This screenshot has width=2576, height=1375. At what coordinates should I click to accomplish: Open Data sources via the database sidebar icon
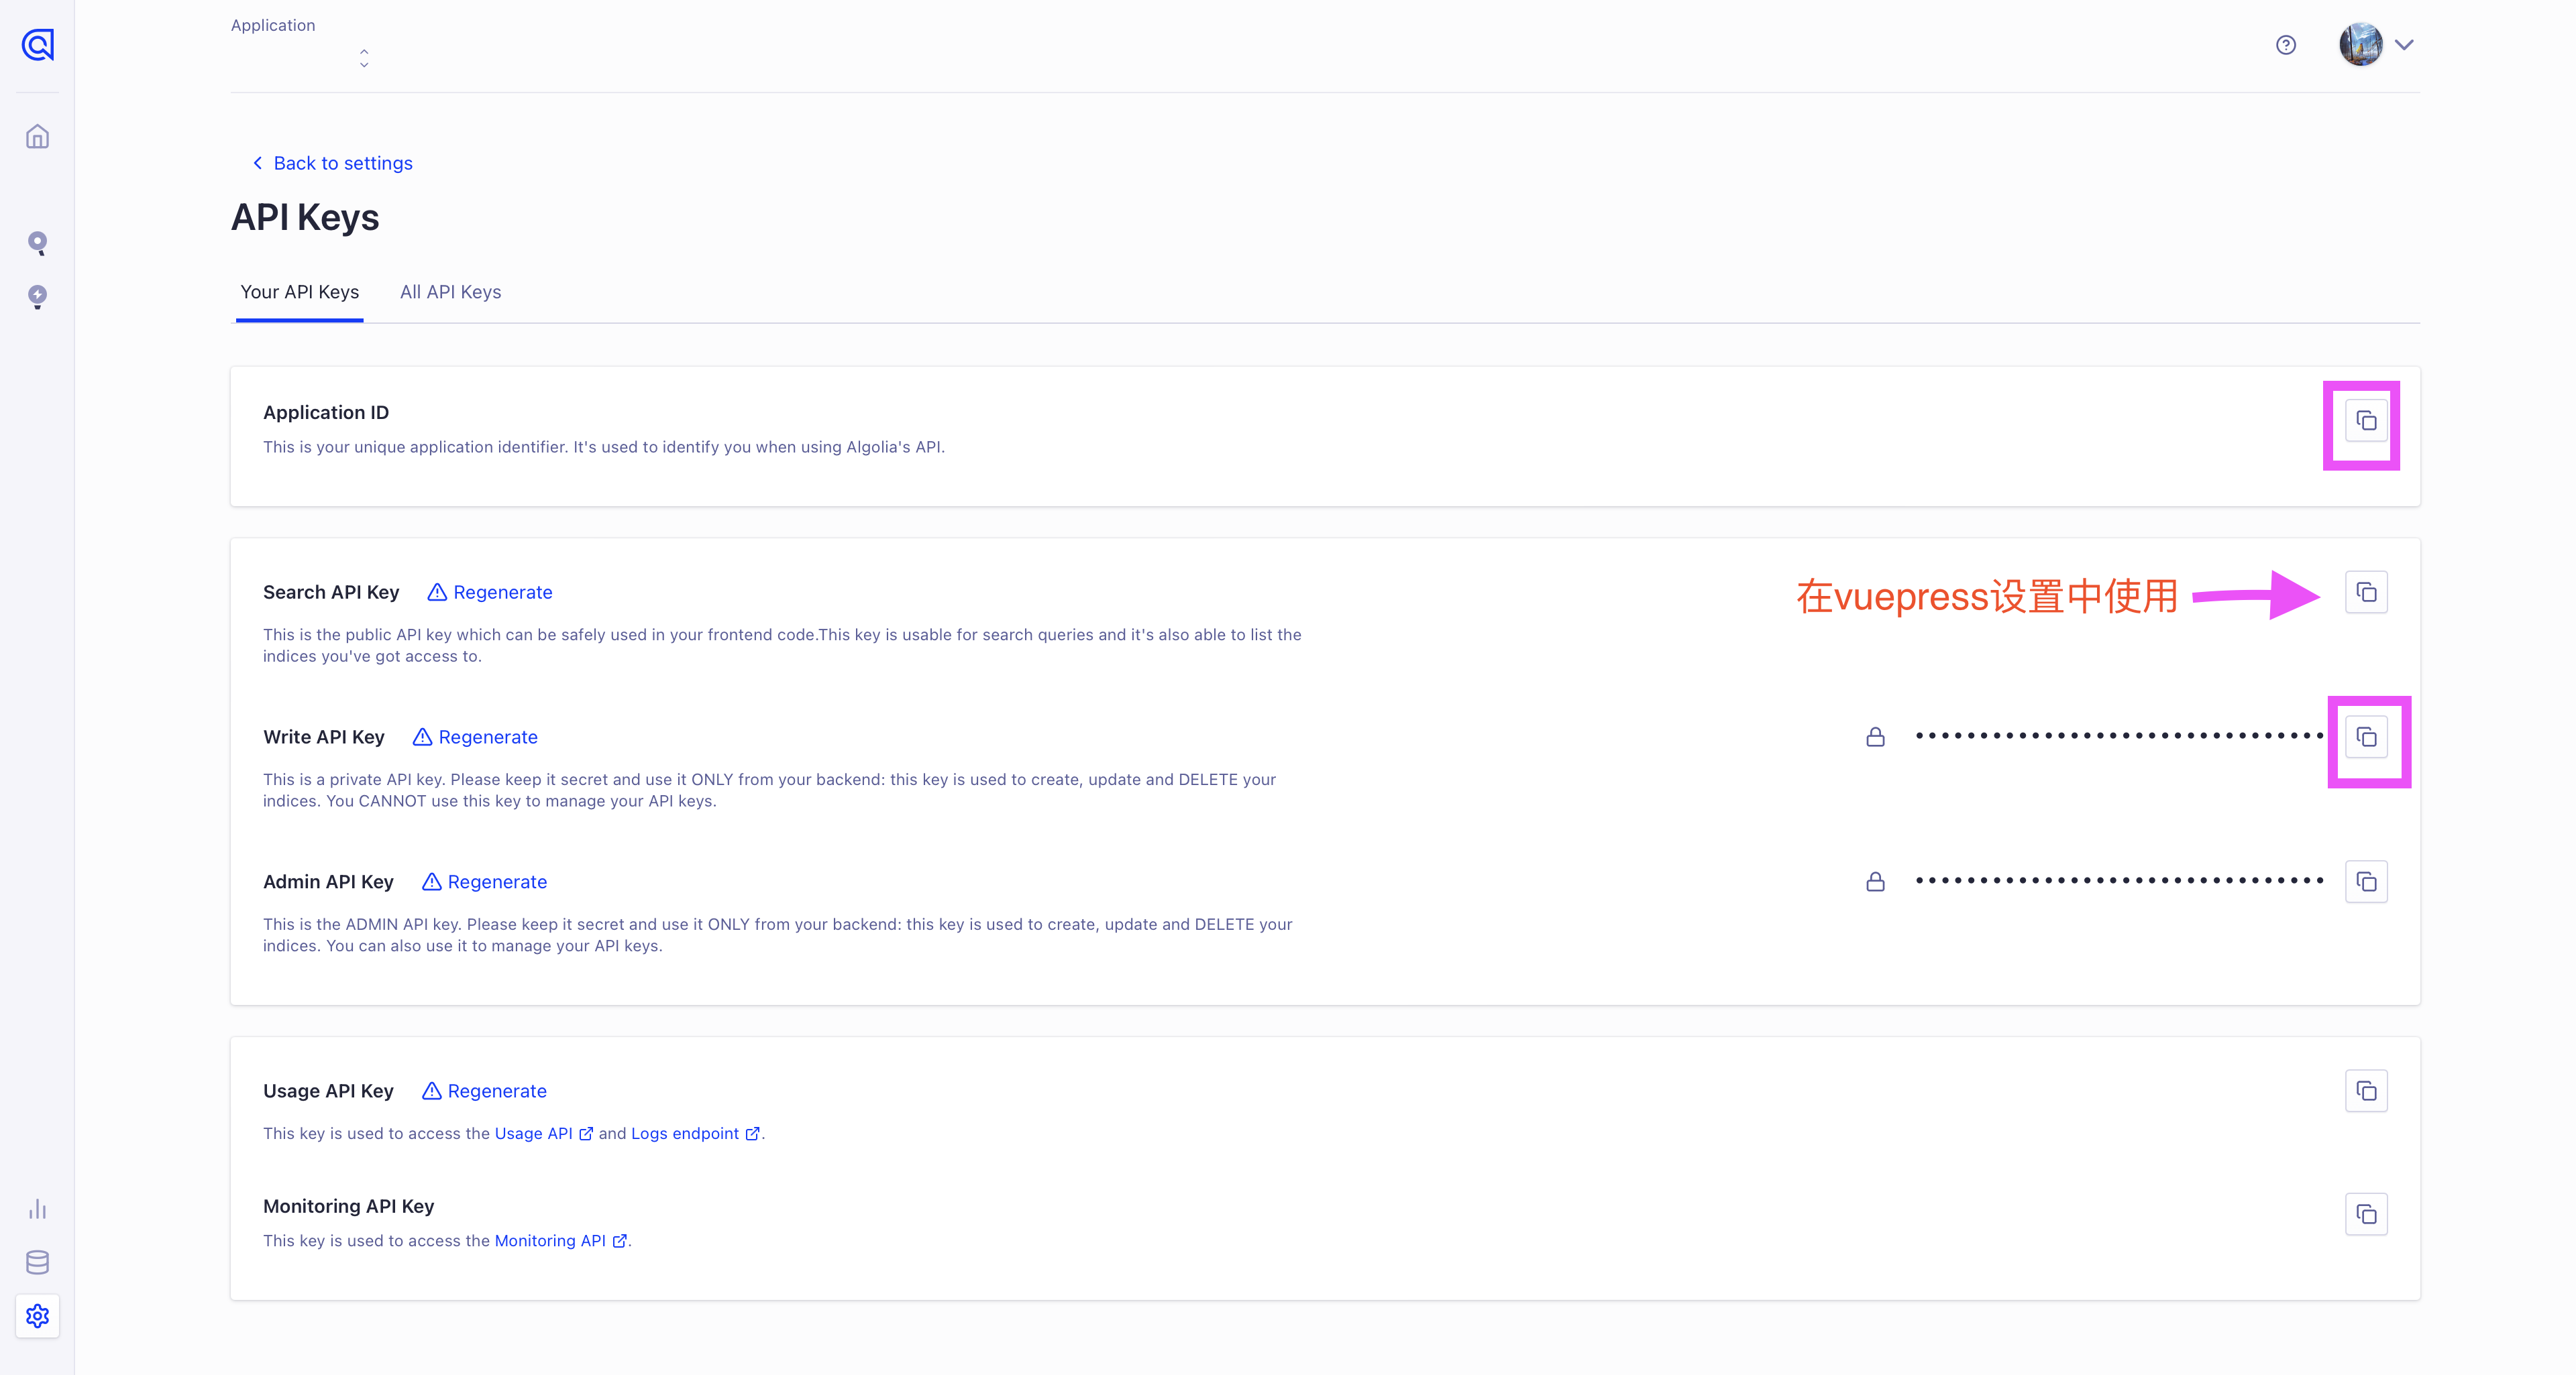tap(37, 1262)
